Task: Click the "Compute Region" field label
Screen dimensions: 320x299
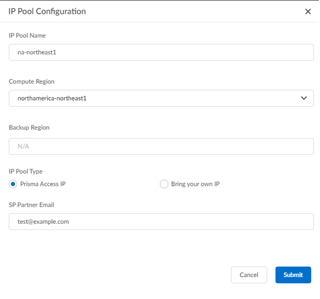Action: pos(32,82)
